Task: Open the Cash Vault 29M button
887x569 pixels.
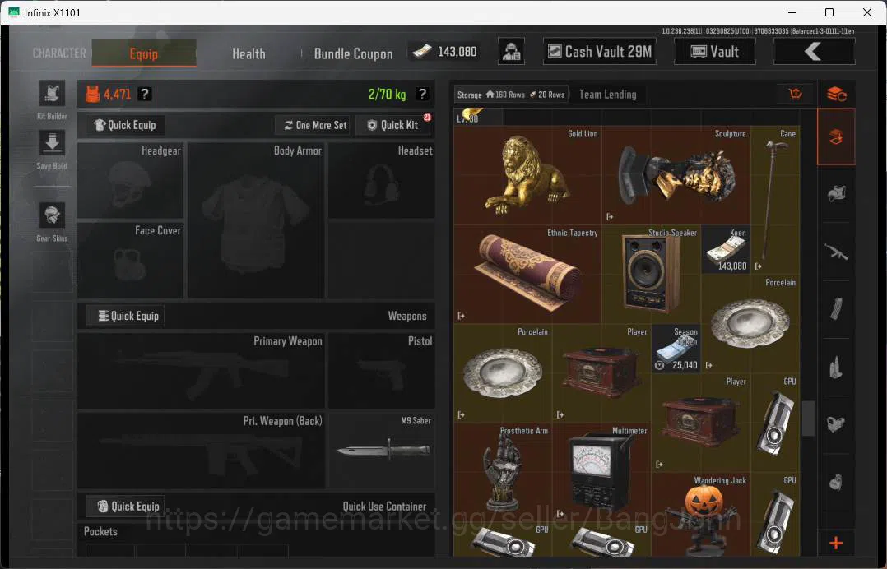Action: [x=600, y=52]
